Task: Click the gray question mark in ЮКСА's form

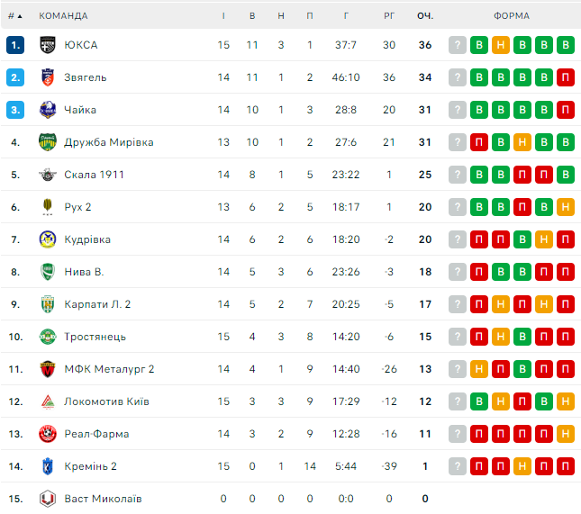Action: (x=458, y=45)
